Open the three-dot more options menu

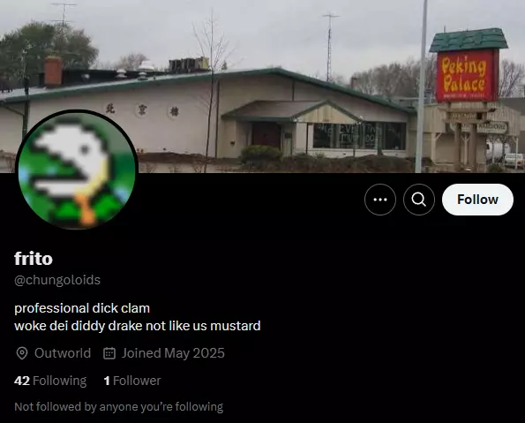tap(380, 200)
